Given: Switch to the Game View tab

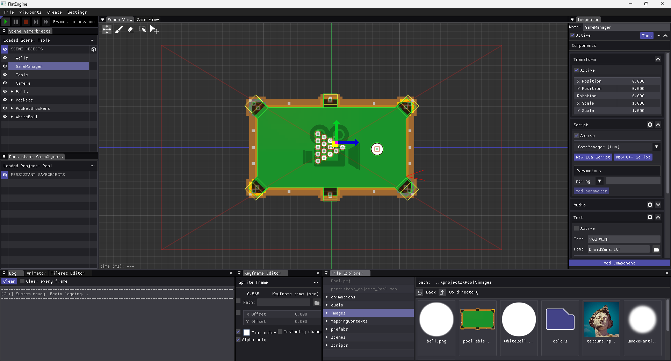Looking at the screenshot, I should coord(147,20).
